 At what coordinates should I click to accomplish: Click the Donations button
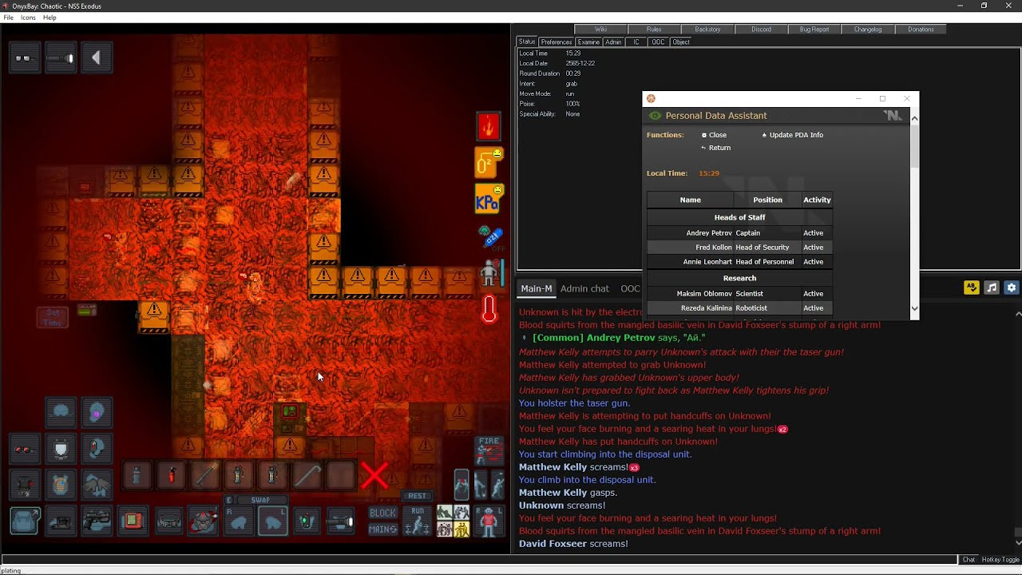(921, 30)
